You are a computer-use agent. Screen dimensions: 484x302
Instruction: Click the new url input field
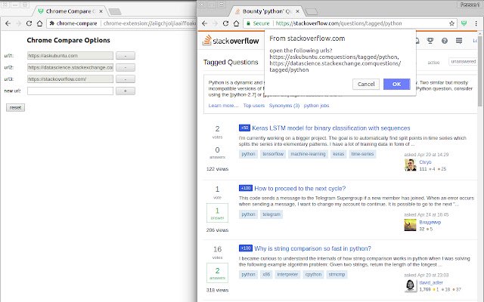(x=70, y=91)
